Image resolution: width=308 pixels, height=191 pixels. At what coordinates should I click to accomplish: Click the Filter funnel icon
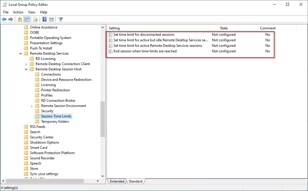tap(60, 19)
